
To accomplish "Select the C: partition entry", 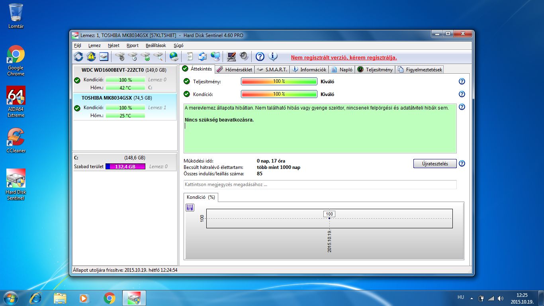I will click(125, 162).
